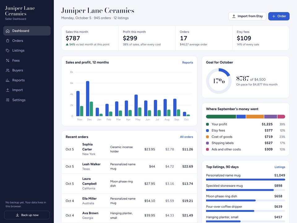Click On pace for $4,877 text
Viewport: 297px width, 223px height.
click(x=257, y=85)
